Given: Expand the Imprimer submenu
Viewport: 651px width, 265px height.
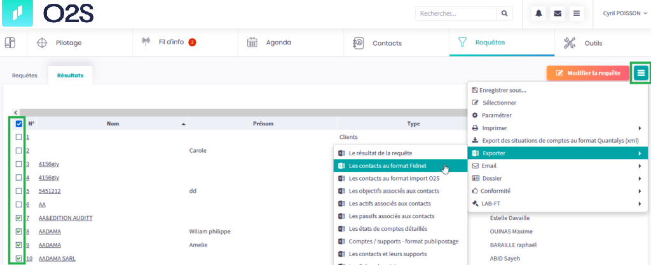Looking at the screenshot, I should click(x=557, y=127).
